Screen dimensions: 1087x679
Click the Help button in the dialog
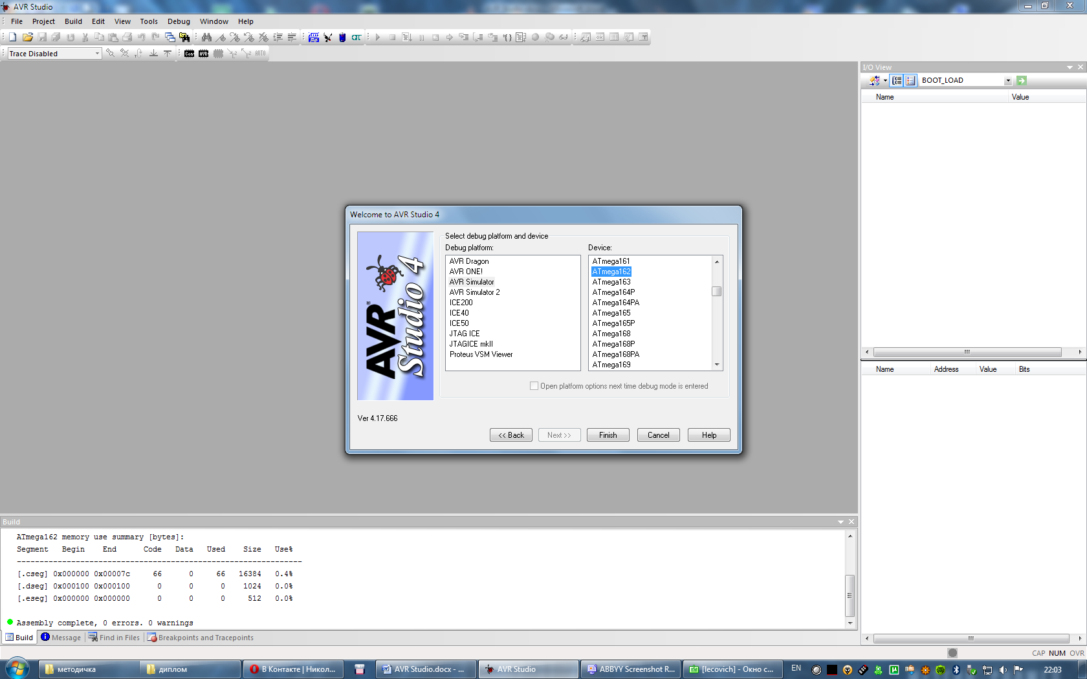click(709, 435)
